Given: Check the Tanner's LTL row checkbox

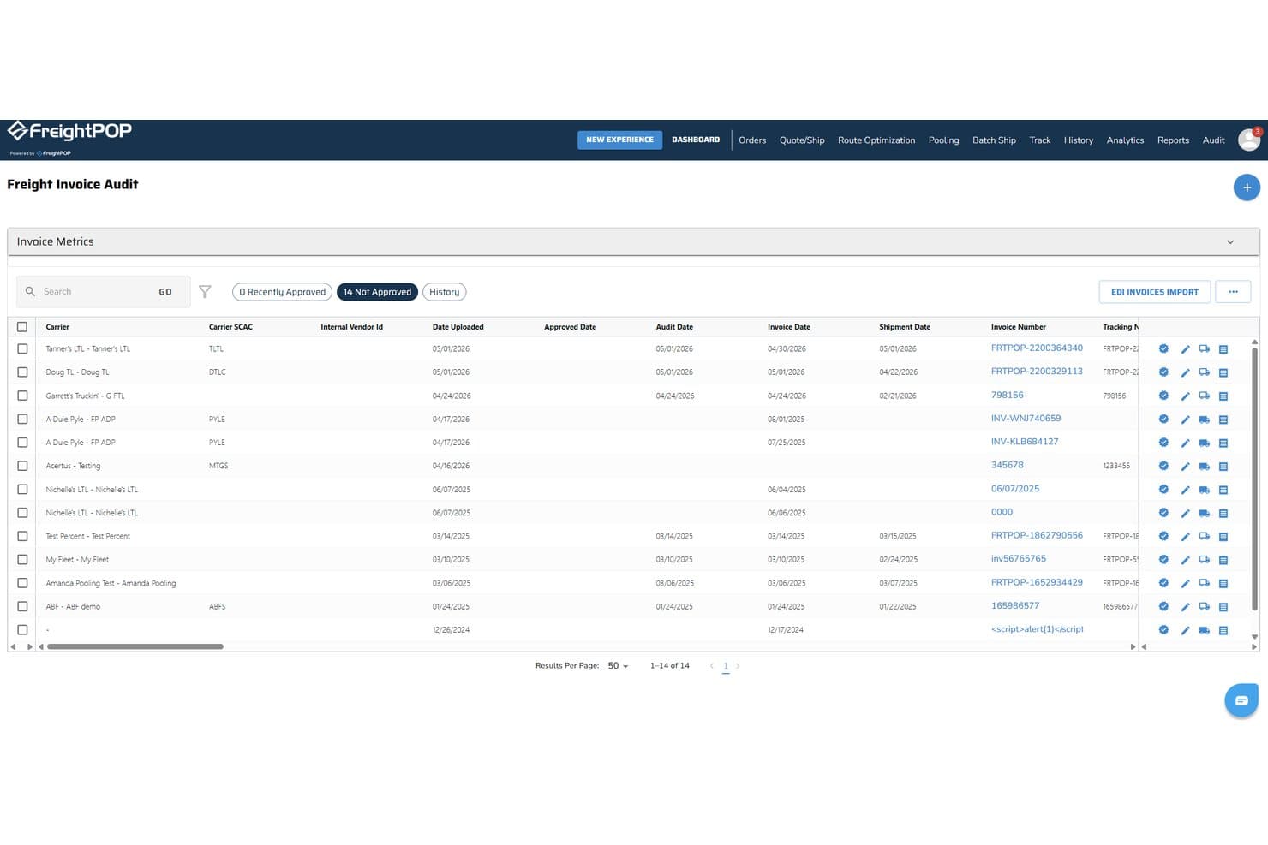Looking at the screenshot, I should coord(22,348).
